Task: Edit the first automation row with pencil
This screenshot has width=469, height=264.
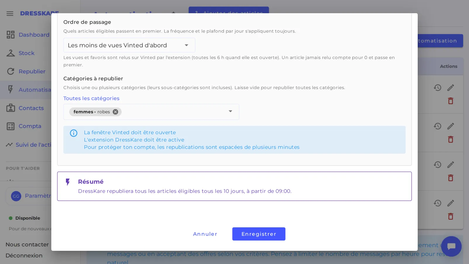Action: pyautogui.click(x=451, y=88)
